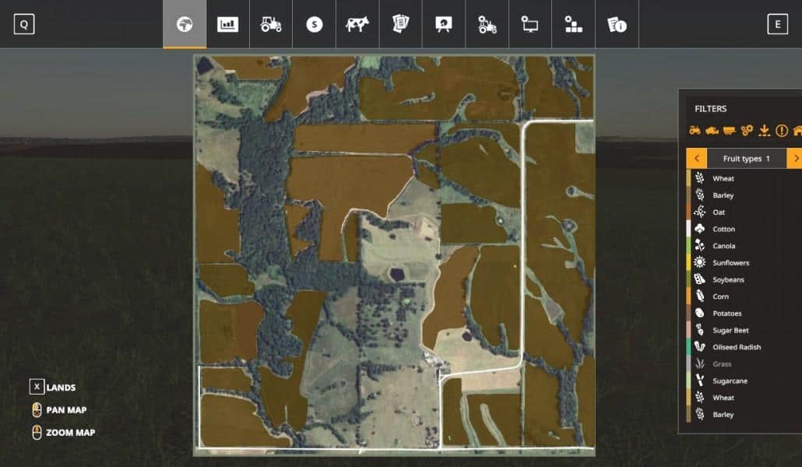Image resolution: width=802 pixels, height=467 pixels.
Task: Open the Animals cow tab
Action: (357, 24)
